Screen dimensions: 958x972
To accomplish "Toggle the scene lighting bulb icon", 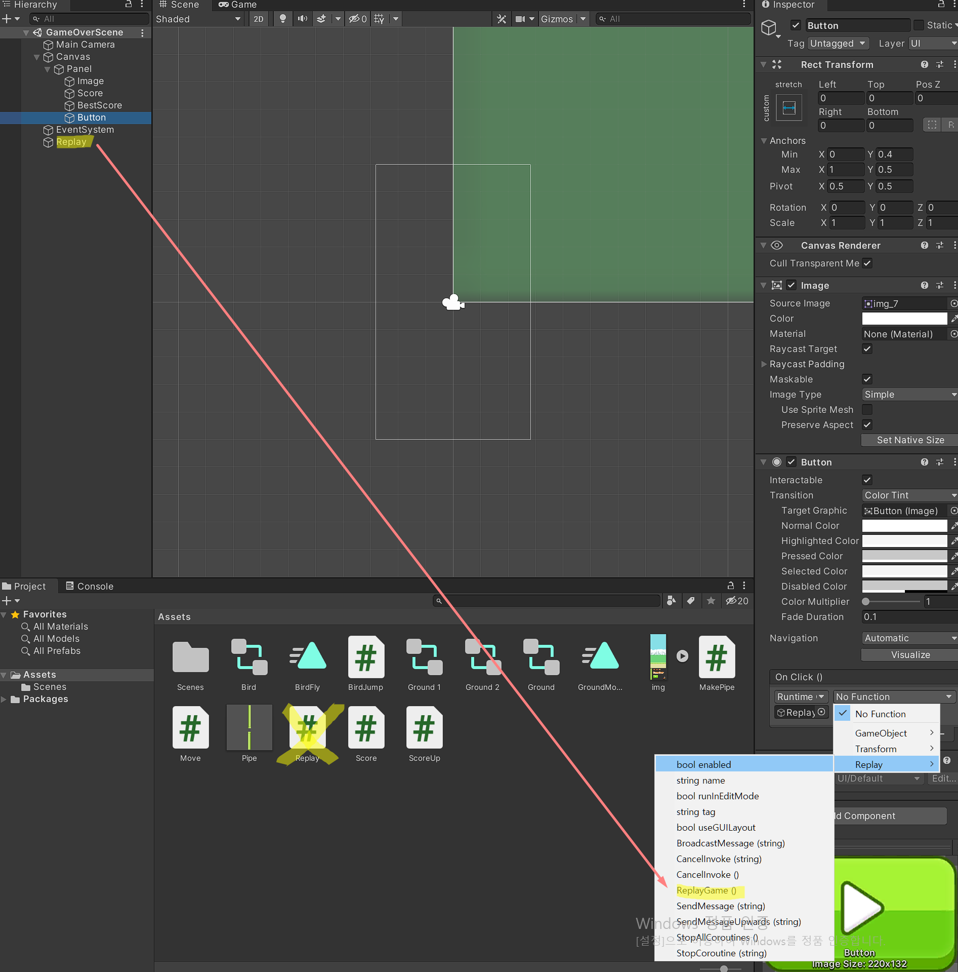I will pos(283,19).
